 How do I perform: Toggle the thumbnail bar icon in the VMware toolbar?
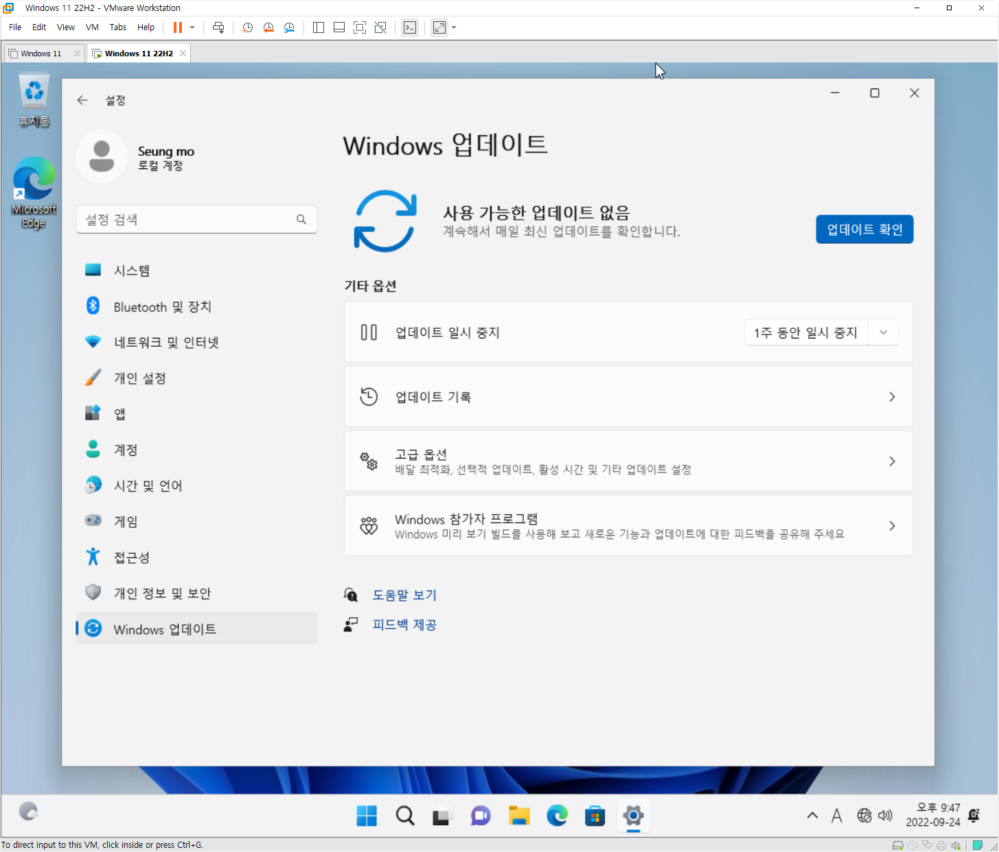pyautogui.click(x=339, y=27)
